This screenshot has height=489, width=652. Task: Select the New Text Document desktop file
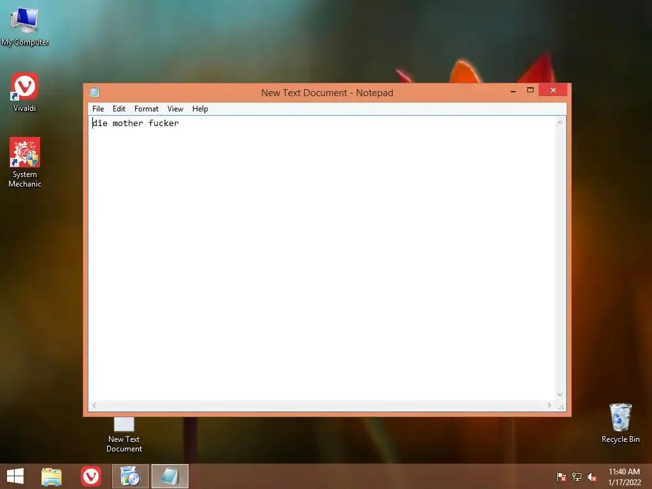pyautogui.click(x=124, y=435)
